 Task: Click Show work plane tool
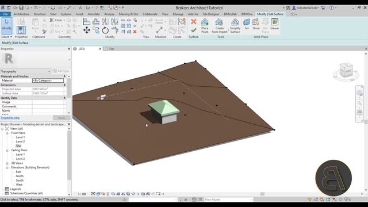256,24
